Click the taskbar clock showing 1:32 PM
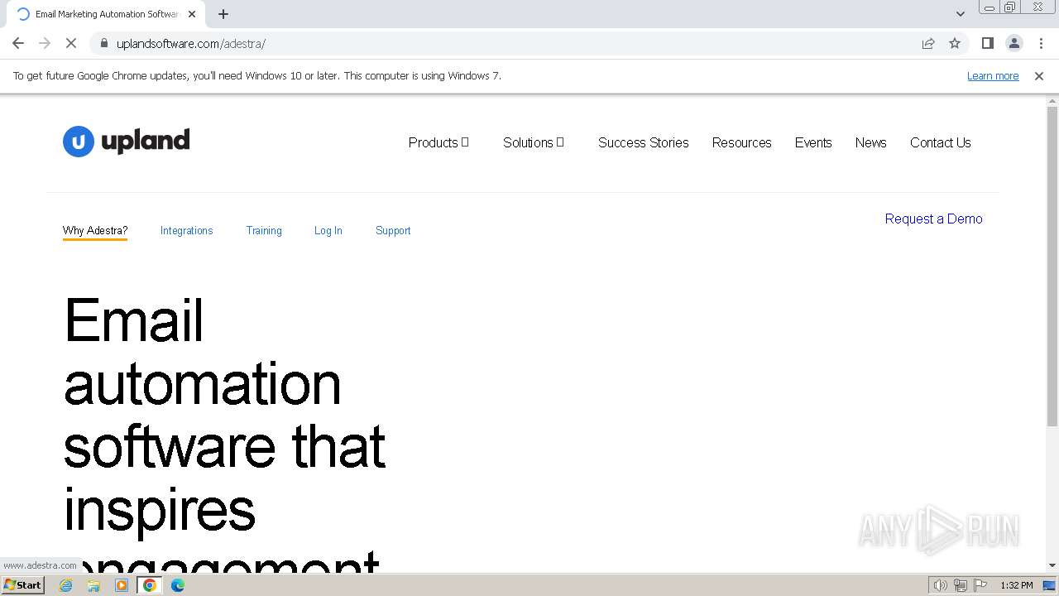Screen dimensions: 1059x596 coord(1017,585)
